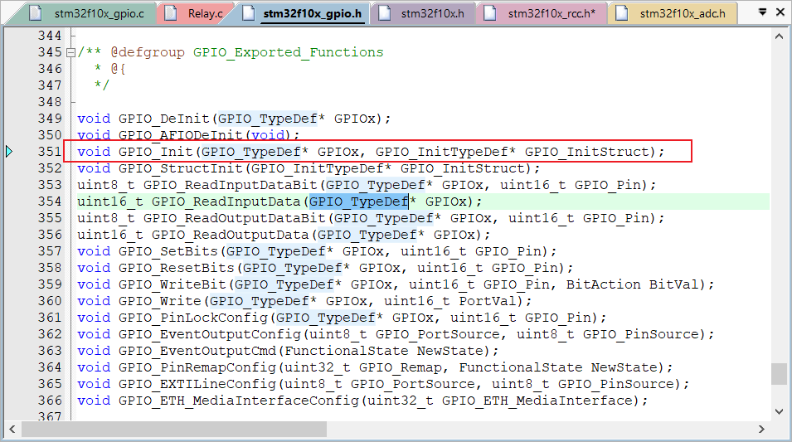The height and width of the screenshot is (442, 792).
Task: Click the vertical scrollbar thumb
Action: [x=779, y=374]
